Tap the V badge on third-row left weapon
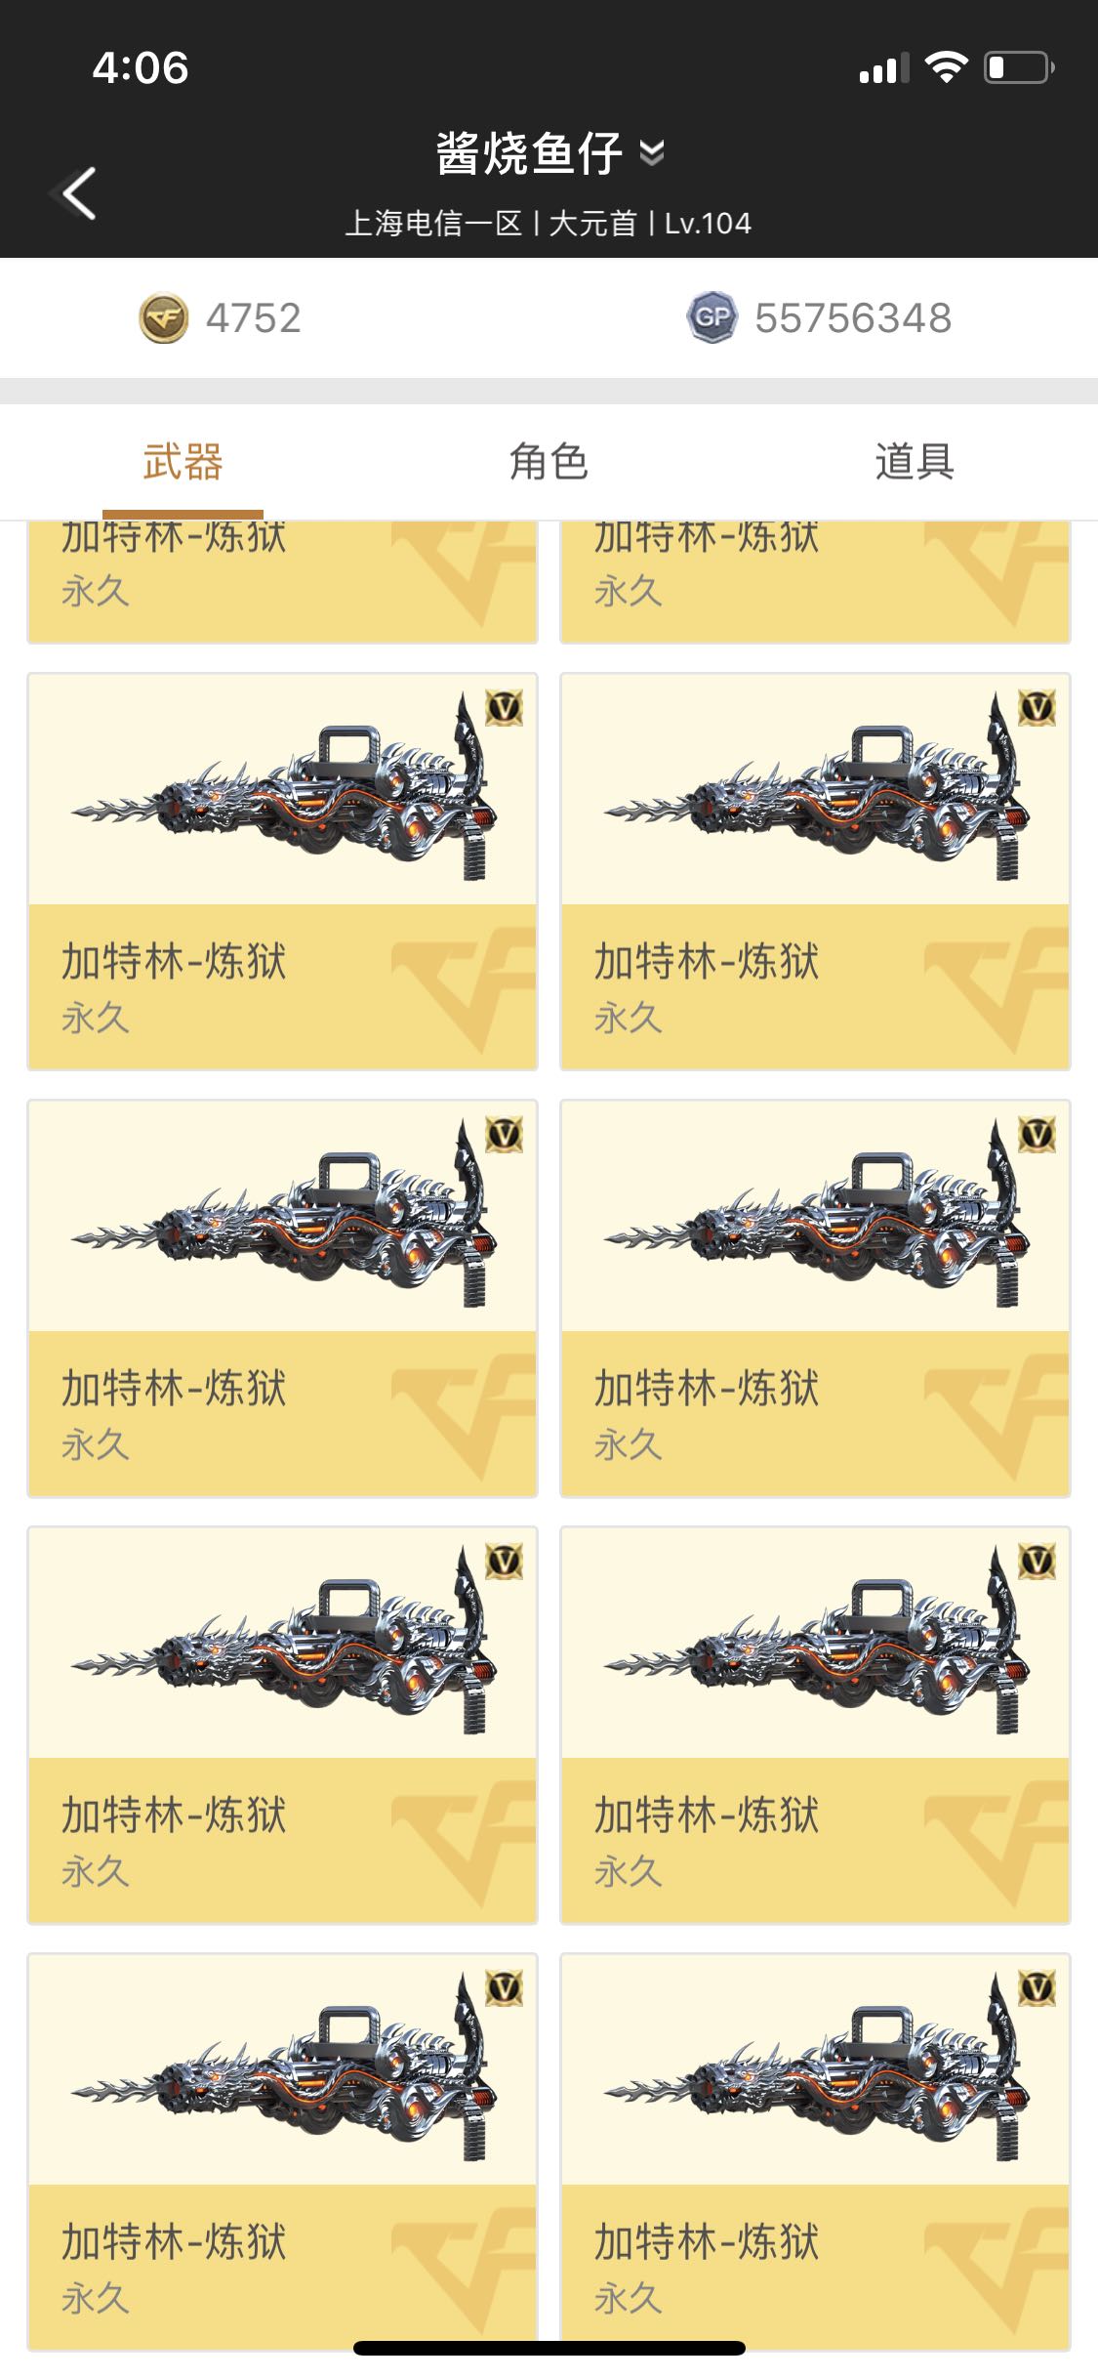 click(505, 1135)
